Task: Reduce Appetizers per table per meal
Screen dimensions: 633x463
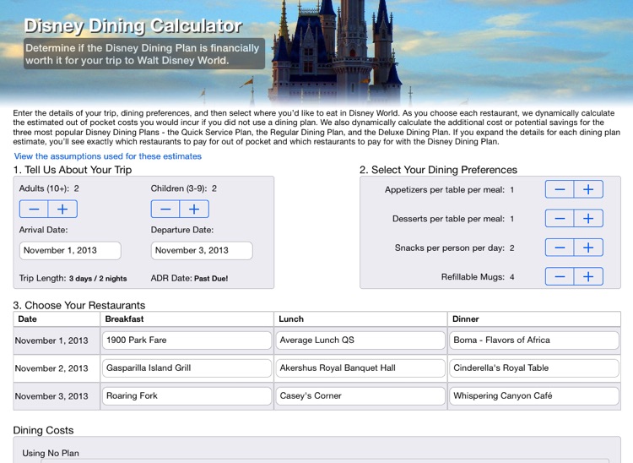Action: 560,189
